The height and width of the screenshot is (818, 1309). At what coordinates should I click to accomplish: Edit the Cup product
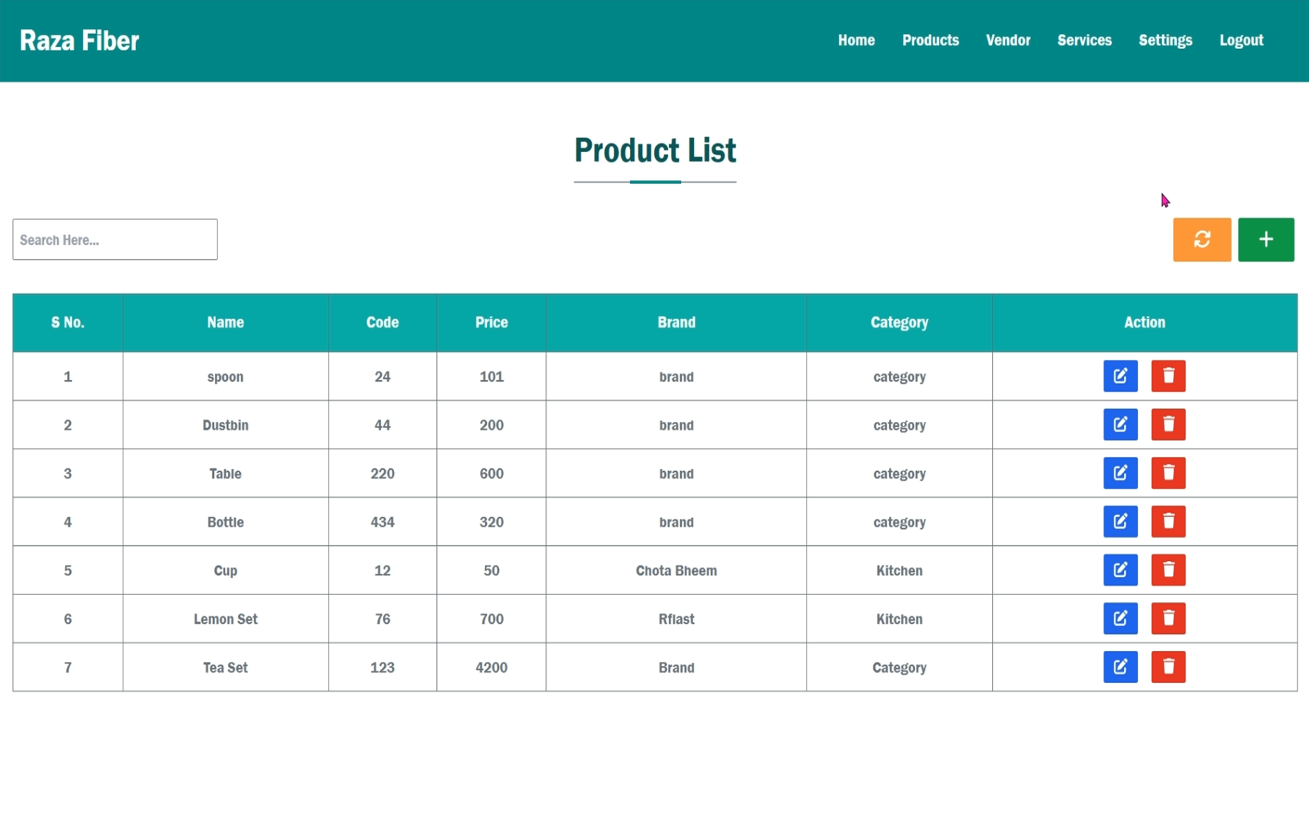pyautogui.click(x=1120, y=570)
